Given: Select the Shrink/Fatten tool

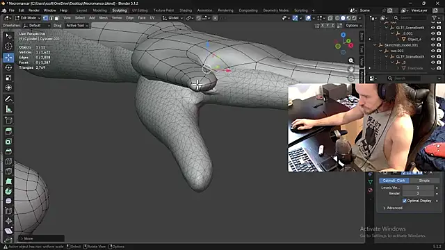Looking at the screenshot, I should (x=8, y=221).
